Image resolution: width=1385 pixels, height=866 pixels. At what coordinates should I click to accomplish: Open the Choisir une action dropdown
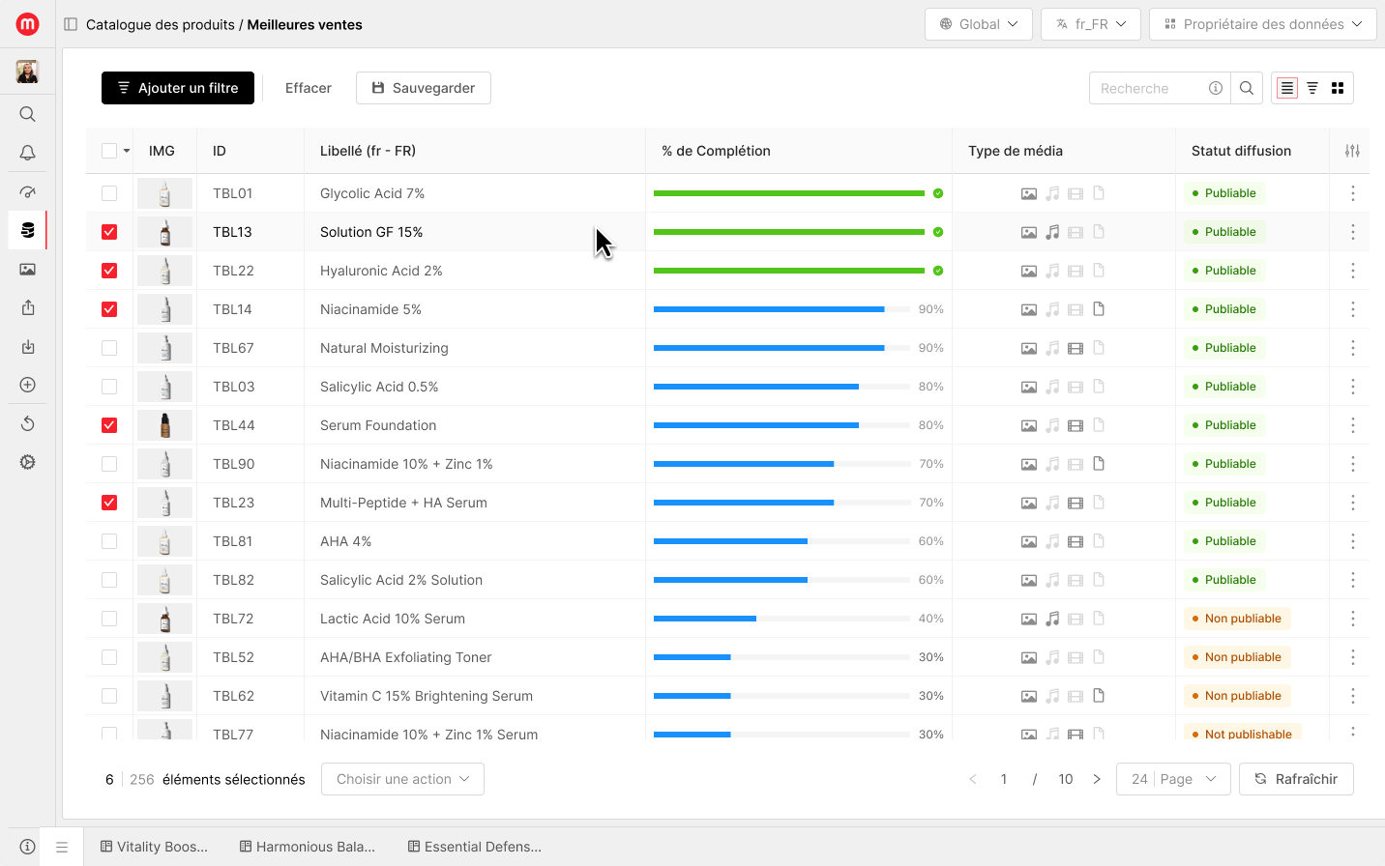coord(402,779)
